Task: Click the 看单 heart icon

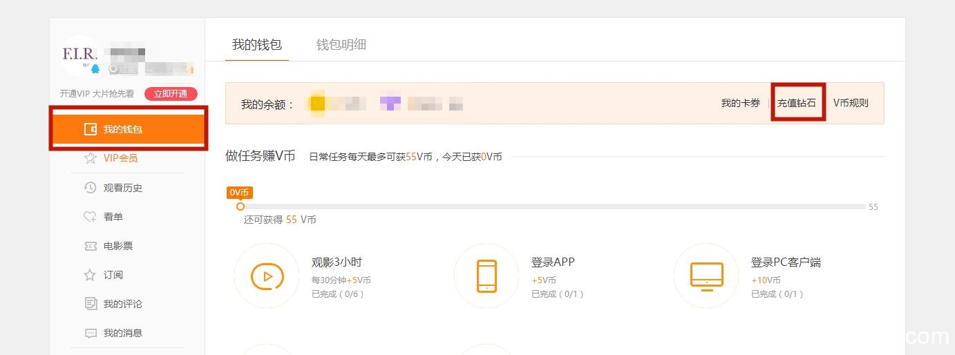Action: pyautogui.click(x=90, y=217)
